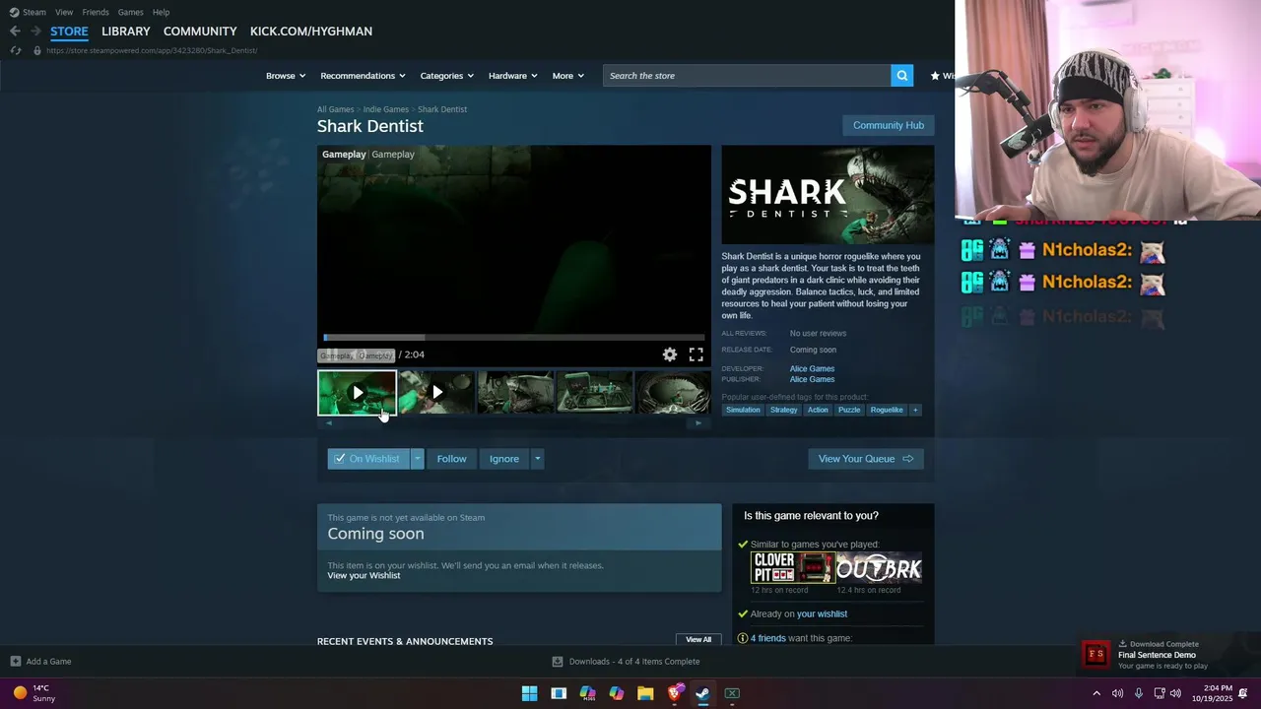
Task: Open the Games menu
Action: click(x=130, y=12)
